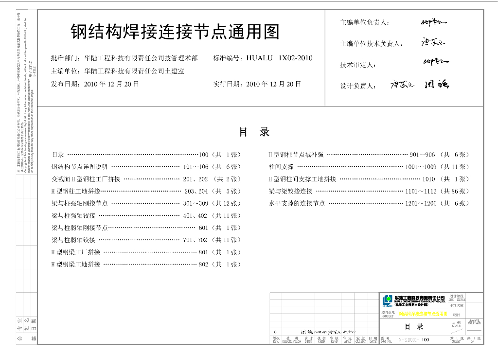
Task: Open the 钢结构节点详图说明 contents entry
Action: coord(79,167)
